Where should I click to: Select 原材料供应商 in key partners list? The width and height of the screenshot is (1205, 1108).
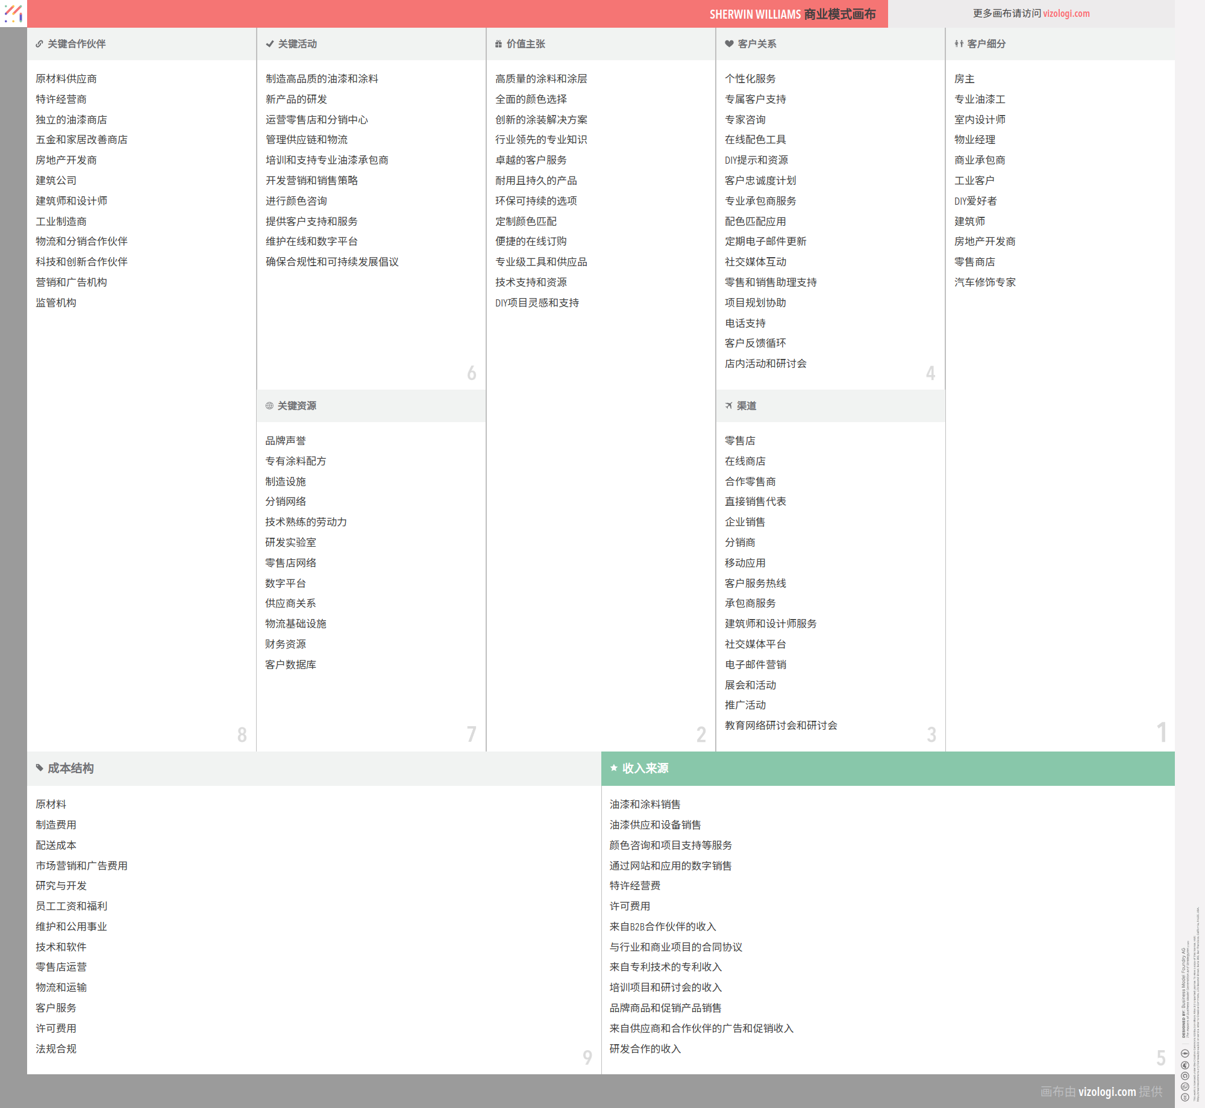coord(66,79)
